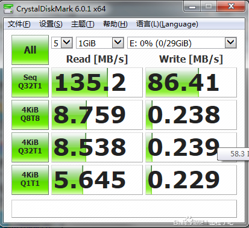The width and height of the screenshot is (249, 228).
Task: Click the empty comment field at bottom
Action: 124,209
